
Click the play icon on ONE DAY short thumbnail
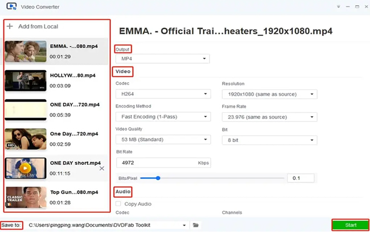25,168
